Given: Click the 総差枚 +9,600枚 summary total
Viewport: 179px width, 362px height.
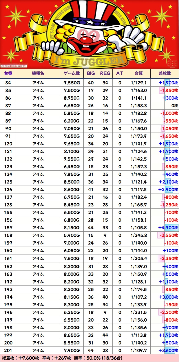Looking at the screenshot, I should 20,358.
